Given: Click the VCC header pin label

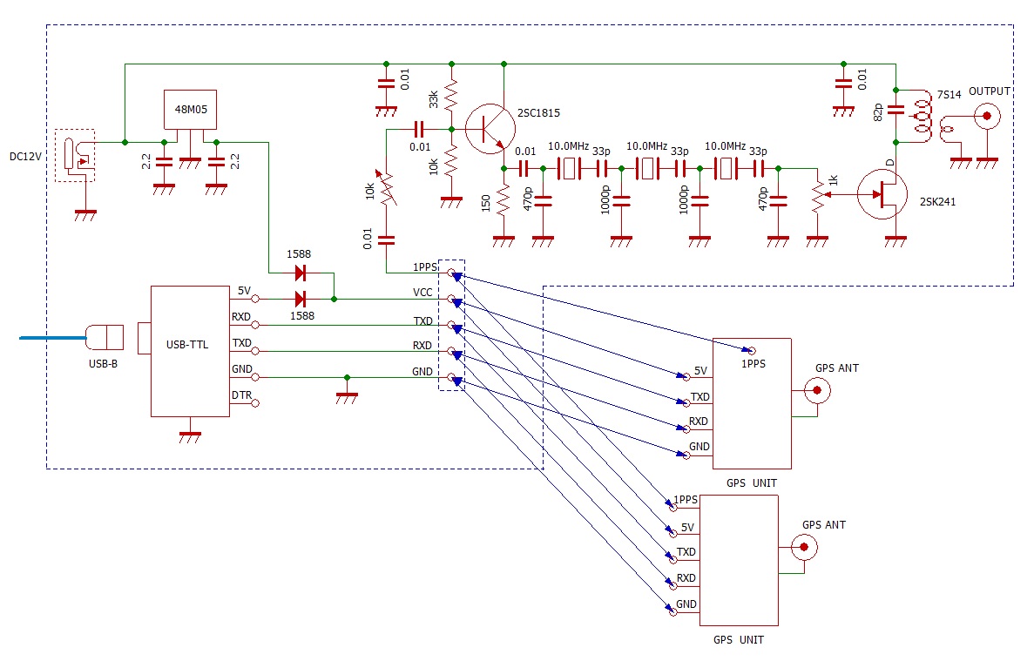Looking at the screenshot, I should click(x=422, y=293).
